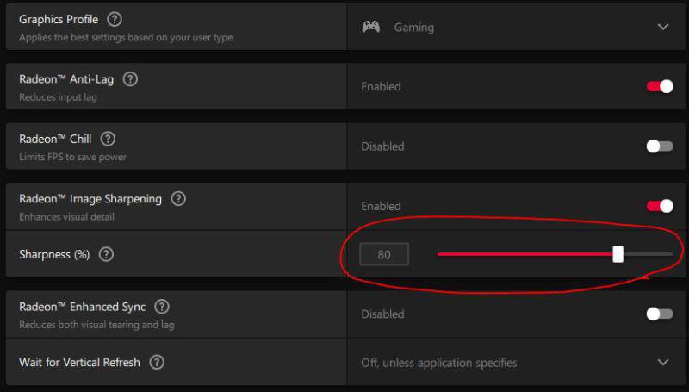This screenshot has height=392, width=689.
Task: Expand the Graphics Profile dropdown chevron
Action: [662, 27]
